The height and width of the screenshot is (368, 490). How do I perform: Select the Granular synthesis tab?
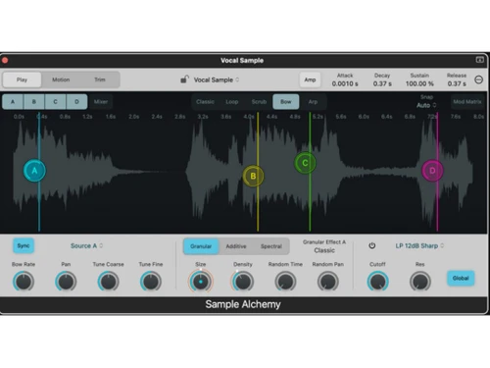tap(201, 246)
